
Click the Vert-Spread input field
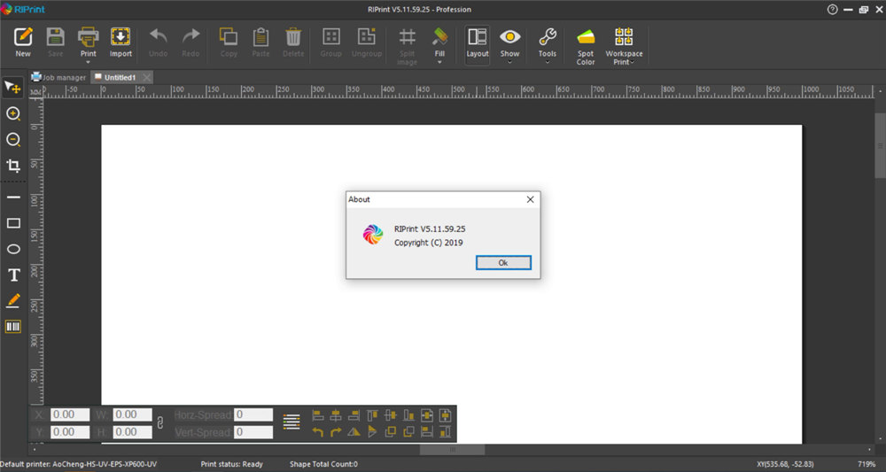253,432
